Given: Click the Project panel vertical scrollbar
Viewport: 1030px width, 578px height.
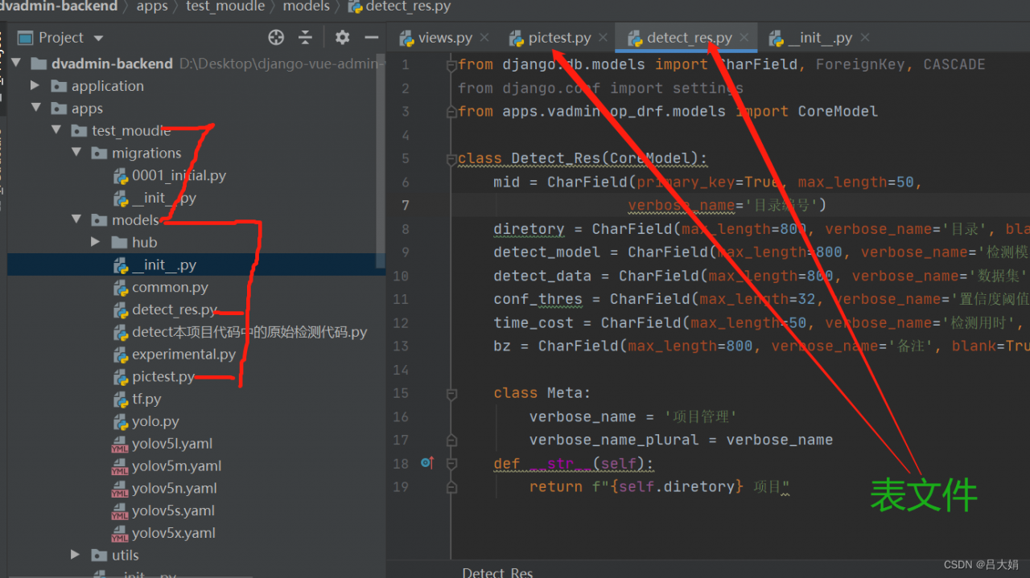Looking at the screenshot, I should 381,161.
